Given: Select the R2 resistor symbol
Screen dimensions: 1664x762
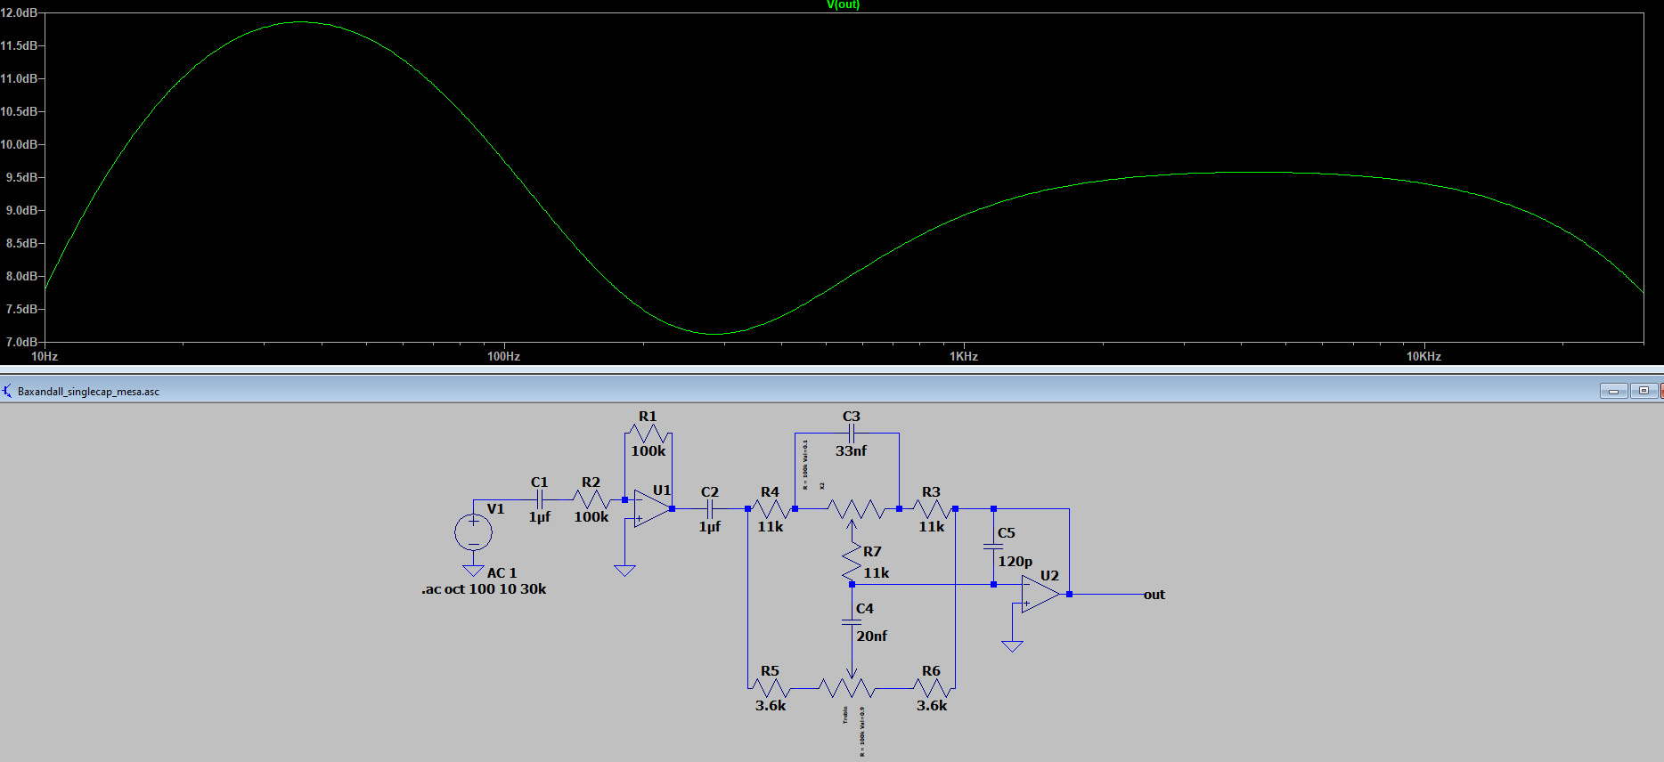Looking at the screenshot, I should point(591,499).
